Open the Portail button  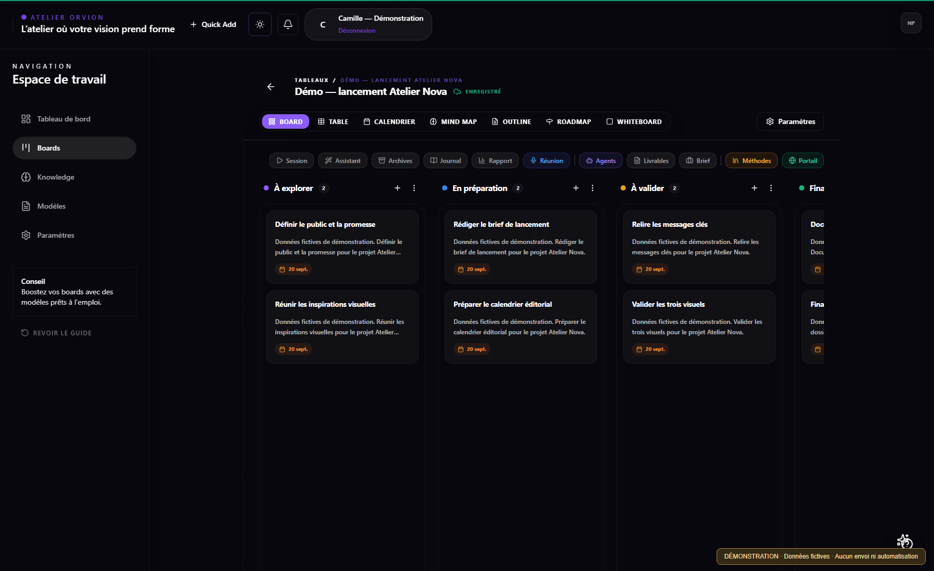point(803,161)
